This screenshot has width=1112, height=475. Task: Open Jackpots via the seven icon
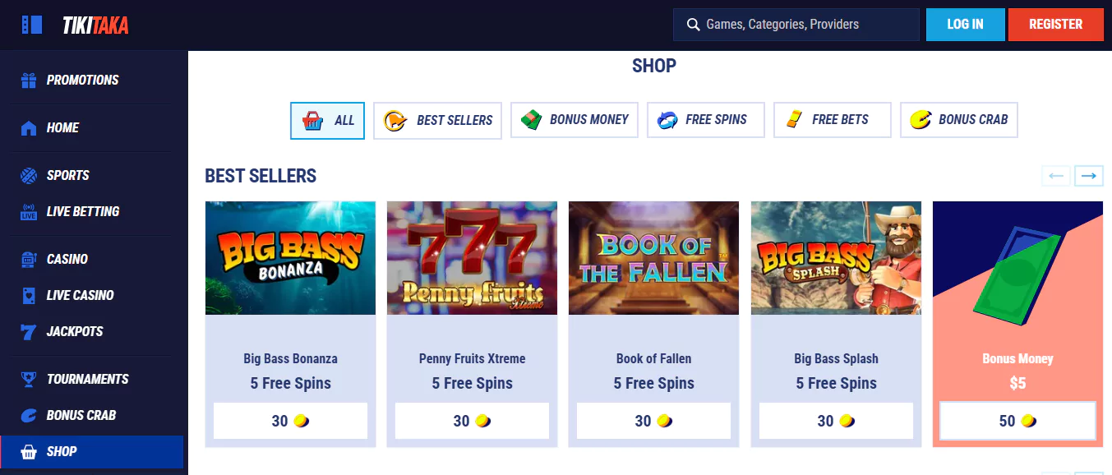coord(29,332)
